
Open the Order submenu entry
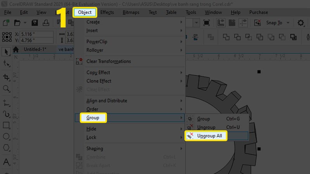click(130, 109)
